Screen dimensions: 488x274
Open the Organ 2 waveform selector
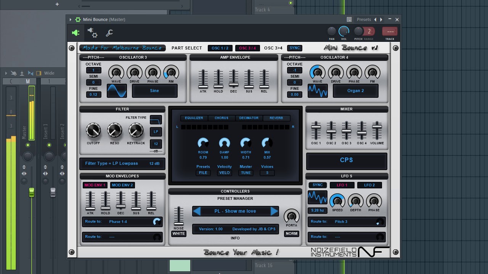356,91
